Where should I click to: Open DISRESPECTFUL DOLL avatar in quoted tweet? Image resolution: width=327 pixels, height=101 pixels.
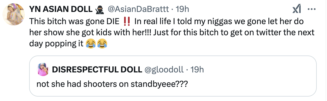point(43,70)
